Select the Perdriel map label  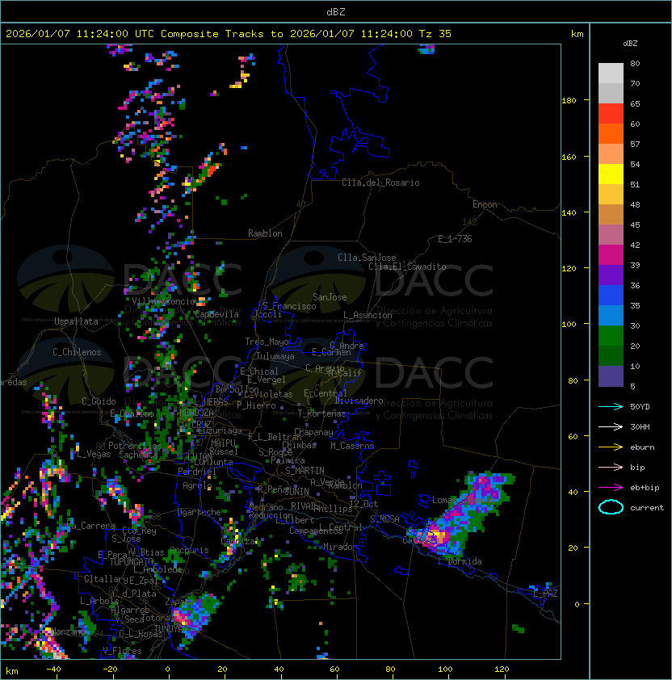pyautogui.click(x=197, y=472)
